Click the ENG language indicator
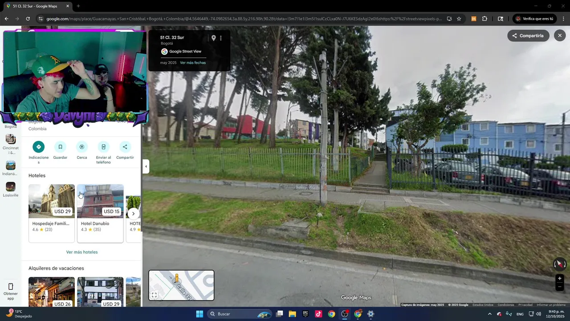 520,314
